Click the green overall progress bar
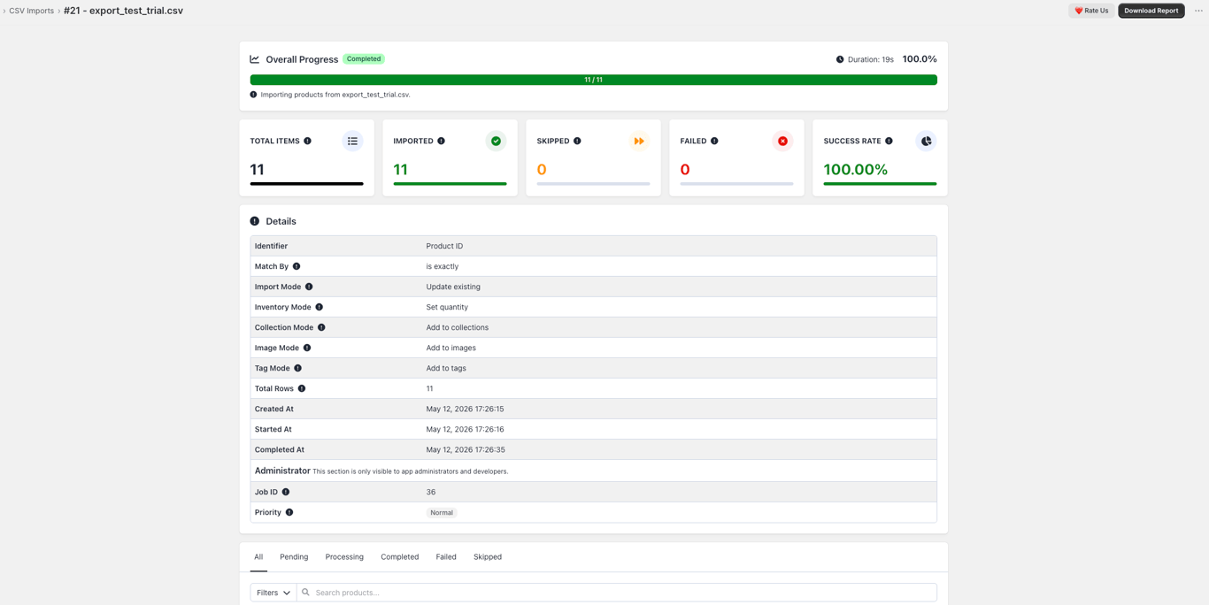The width and height of the screenshot is (1209, 605). 593,80
